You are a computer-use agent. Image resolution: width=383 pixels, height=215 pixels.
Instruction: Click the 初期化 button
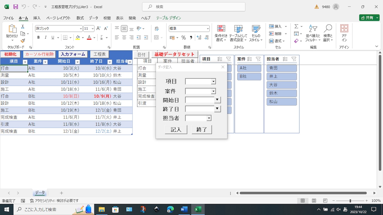pyautogui.click(x=10, y=54)
